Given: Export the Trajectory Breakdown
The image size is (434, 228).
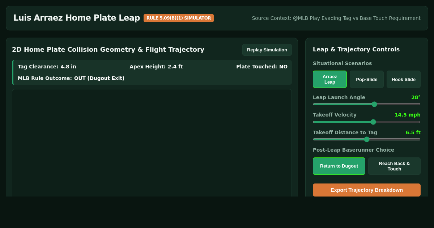Looking at the screenshot, I should (367, 190).
